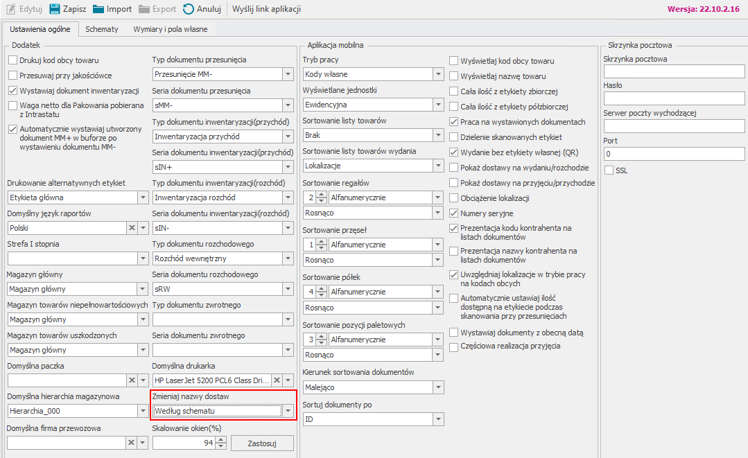The width and height of the screenshot is (748, 458).
Task: Enable Drukuj kod obcy towaru checkbox
Action: [12, 60]
